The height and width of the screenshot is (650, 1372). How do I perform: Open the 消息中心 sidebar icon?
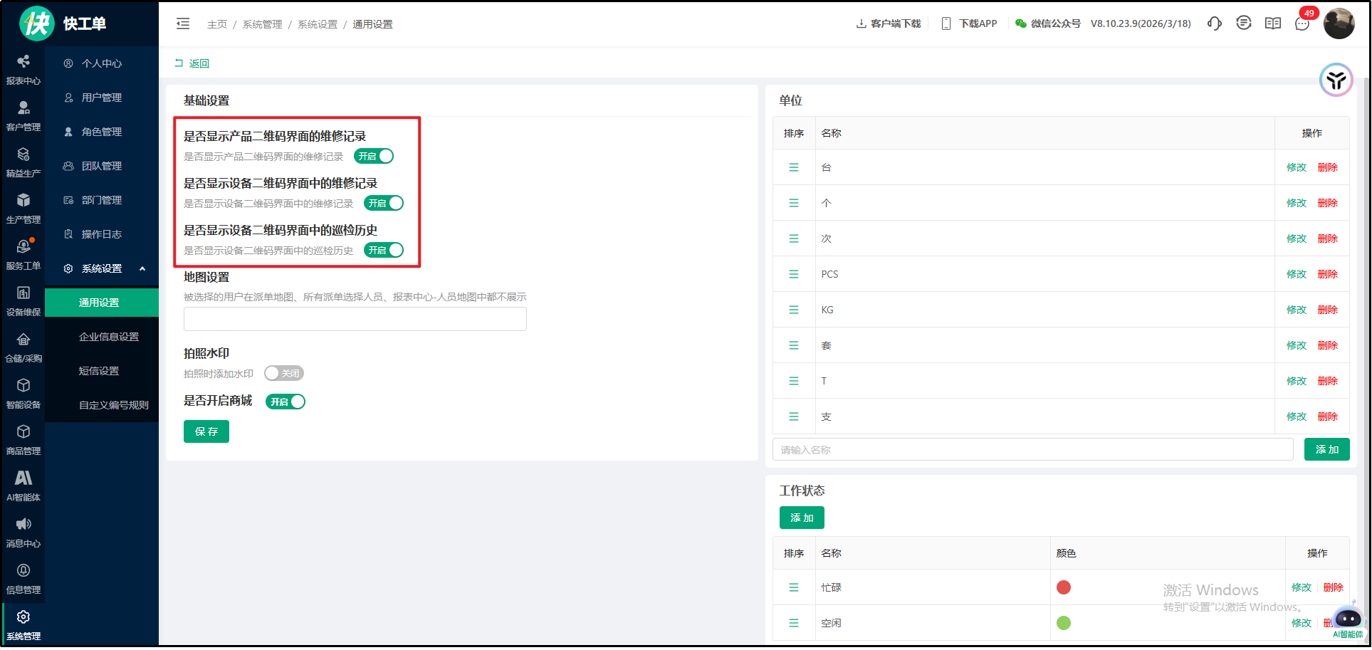coord(23,532)
